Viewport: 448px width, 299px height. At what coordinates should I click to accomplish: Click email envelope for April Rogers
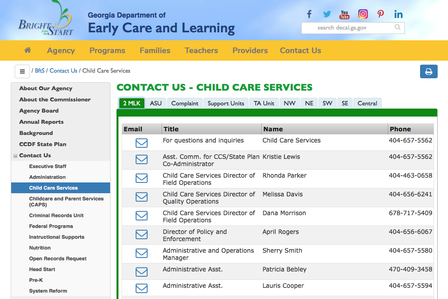point(142,234)
